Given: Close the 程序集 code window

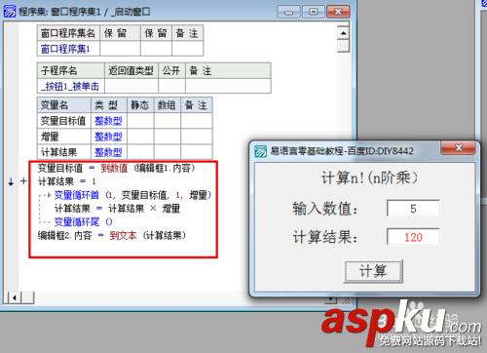Looking at the screenshot, I should click(338, 12).
